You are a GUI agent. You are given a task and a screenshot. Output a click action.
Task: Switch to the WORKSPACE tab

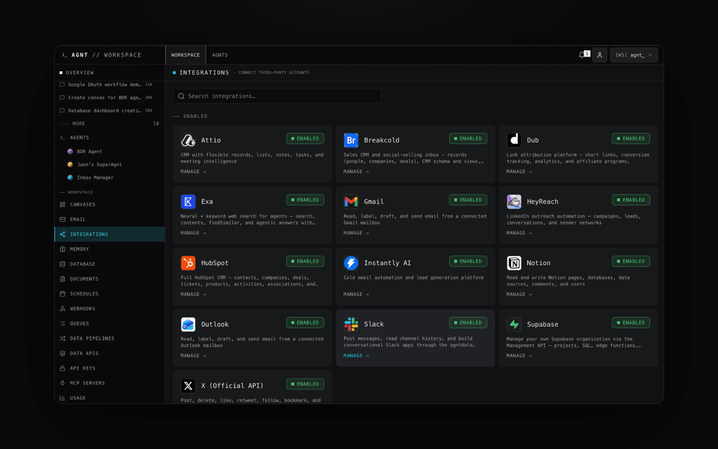185,55
